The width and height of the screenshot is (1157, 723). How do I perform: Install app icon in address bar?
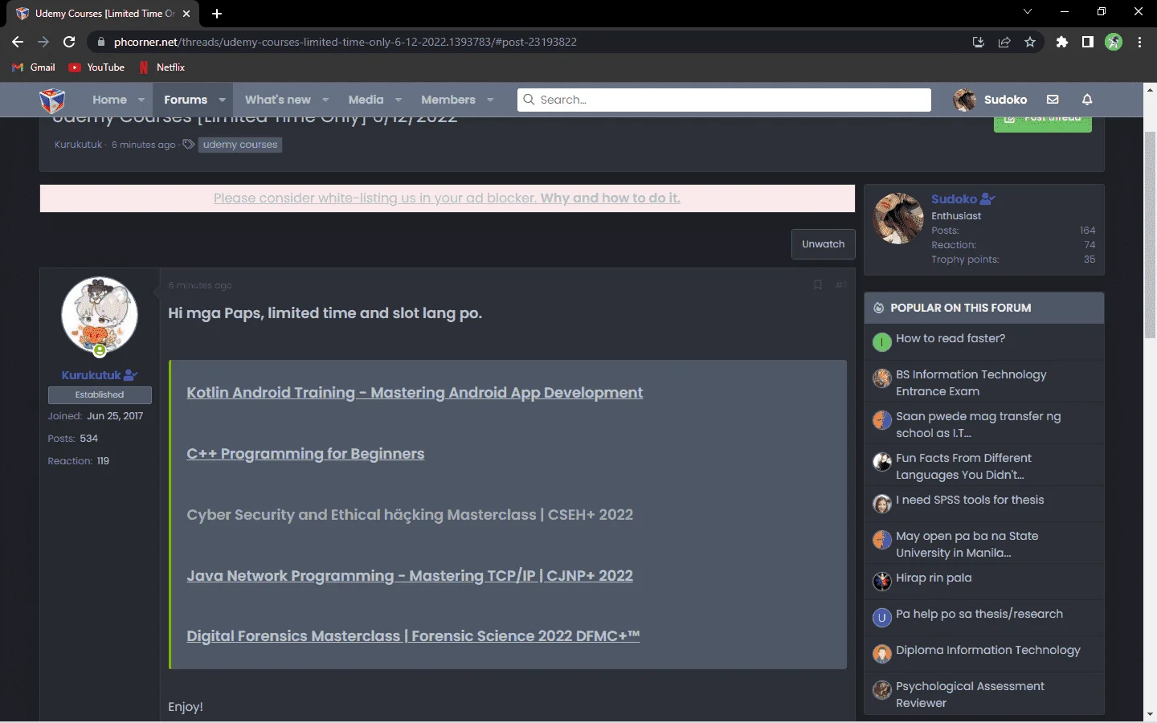tap(979, 43)
